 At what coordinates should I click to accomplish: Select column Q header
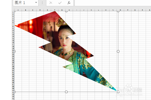click(x=135, y=10)
